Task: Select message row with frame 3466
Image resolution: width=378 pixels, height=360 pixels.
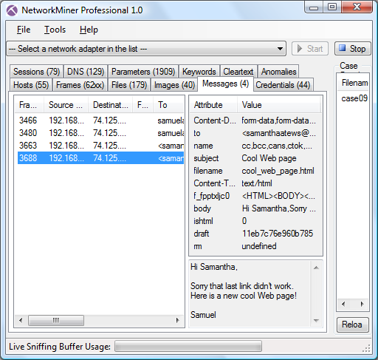Action: click(x=101, y=120)
